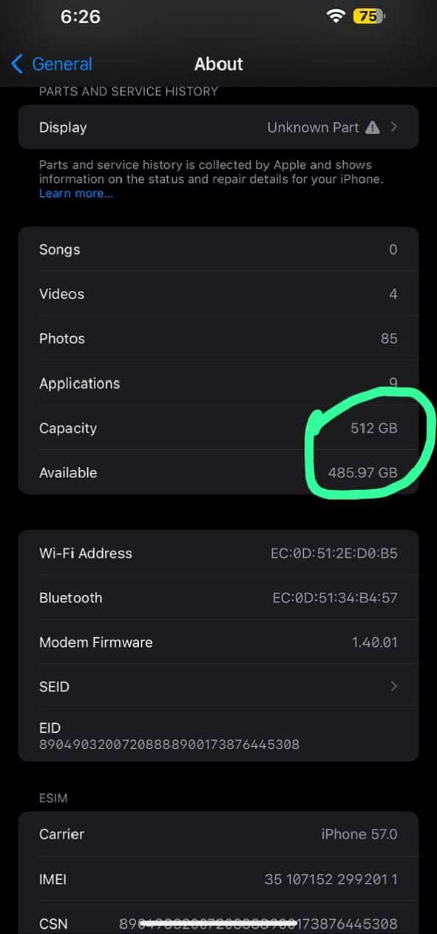Tap the Unknown Part warning triangle icon
Viewport: 437px width, 934px height.
[373, 127]
